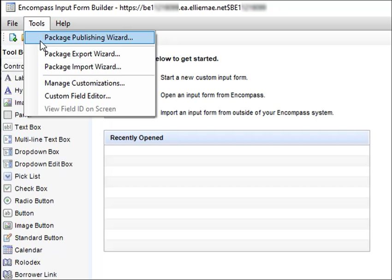392x280 pixels.
Task: Click the 'Recently Opened' list header
Action: click(237, 138)
